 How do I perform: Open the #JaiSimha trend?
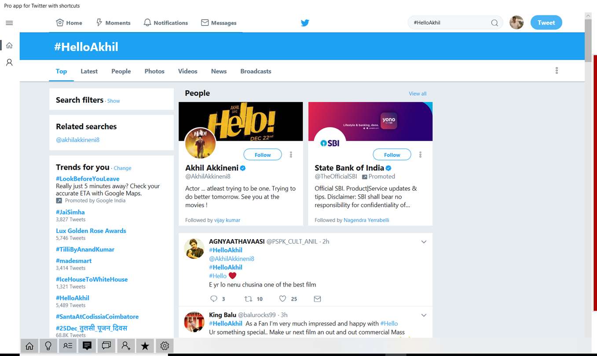point(70,212)
